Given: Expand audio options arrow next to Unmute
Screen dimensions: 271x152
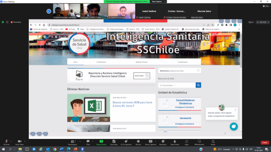Looking at the screenshot, I should tap(11, 141).
